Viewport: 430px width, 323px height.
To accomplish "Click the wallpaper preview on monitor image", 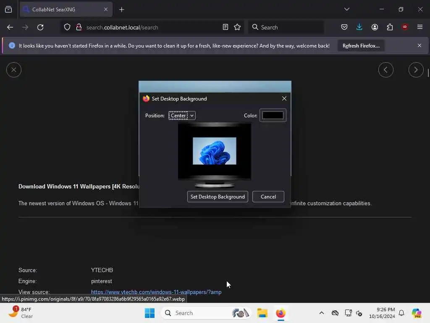I will 215,151.
